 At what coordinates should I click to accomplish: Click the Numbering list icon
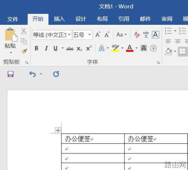pos(182,31)
